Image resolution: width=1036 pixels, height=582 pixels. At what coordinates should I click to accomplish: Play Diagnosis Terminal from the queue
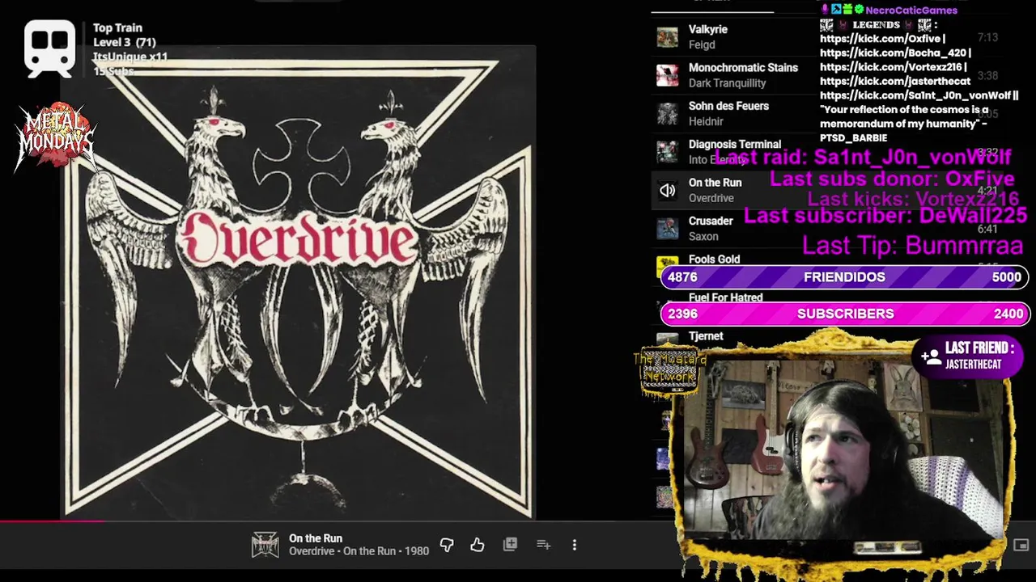coord(735,145)
